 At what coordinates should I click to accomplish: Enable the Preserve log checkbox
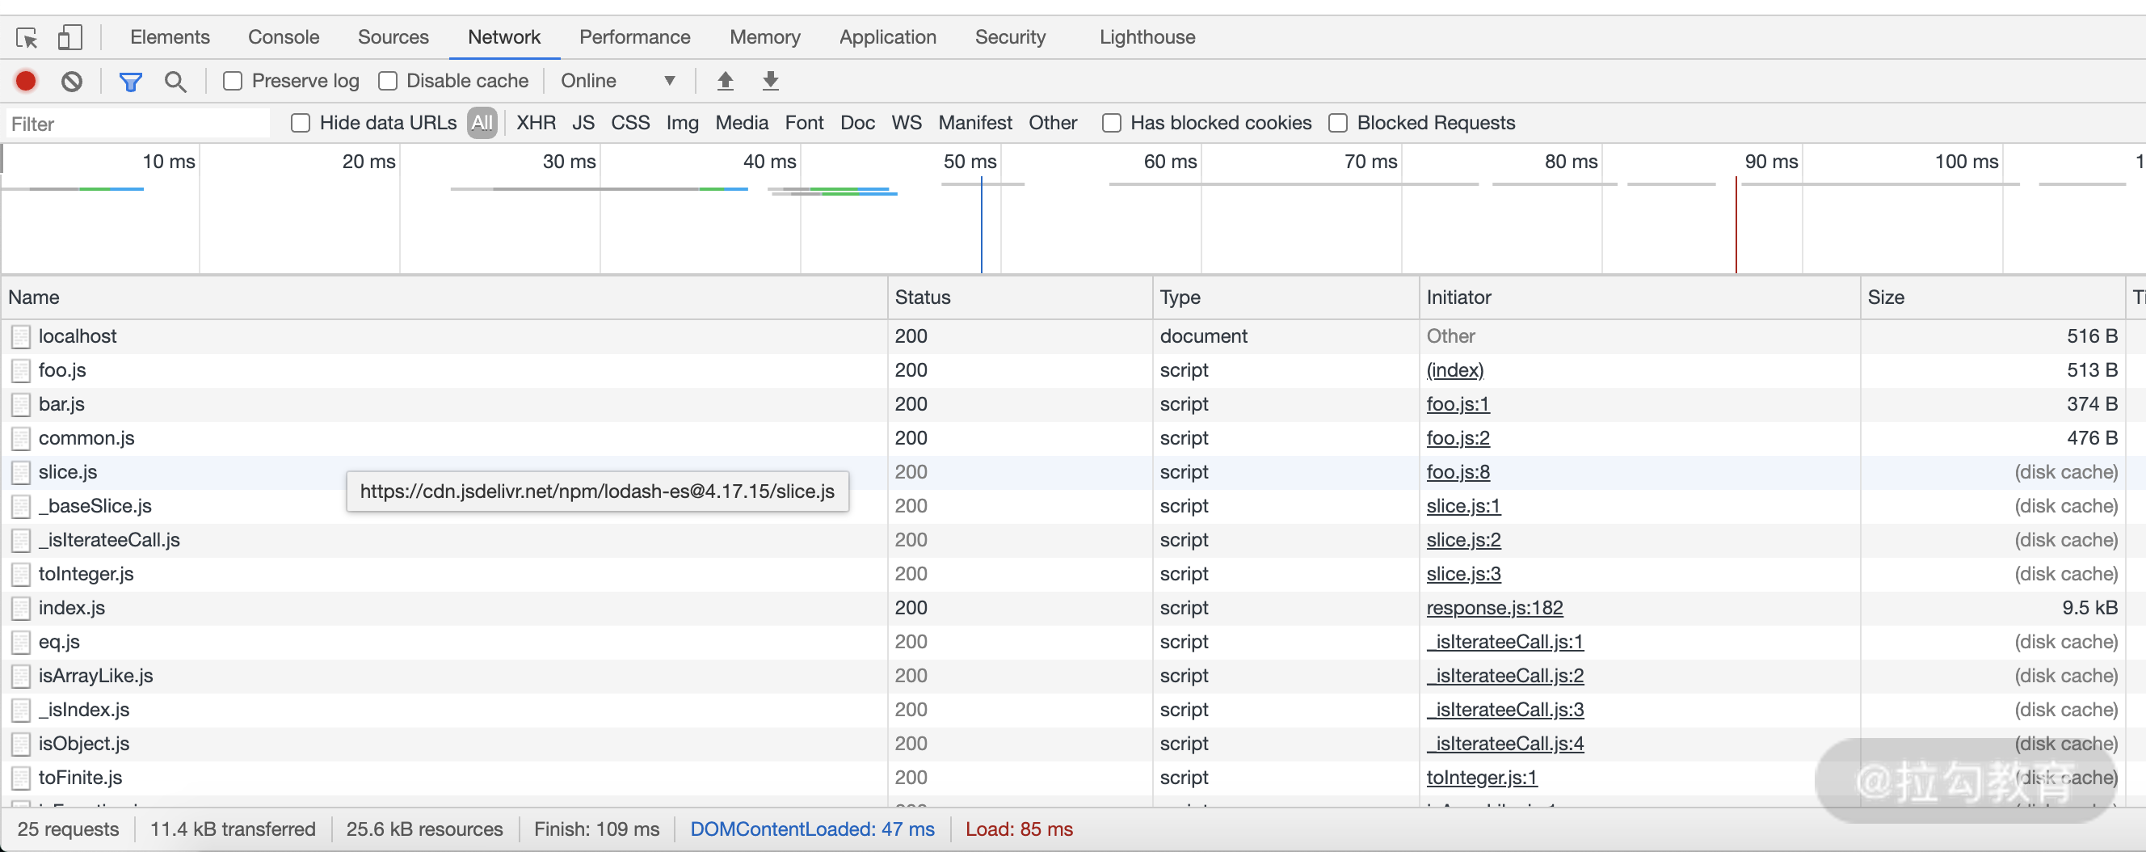pyautogui.click(x=233, y=81)
